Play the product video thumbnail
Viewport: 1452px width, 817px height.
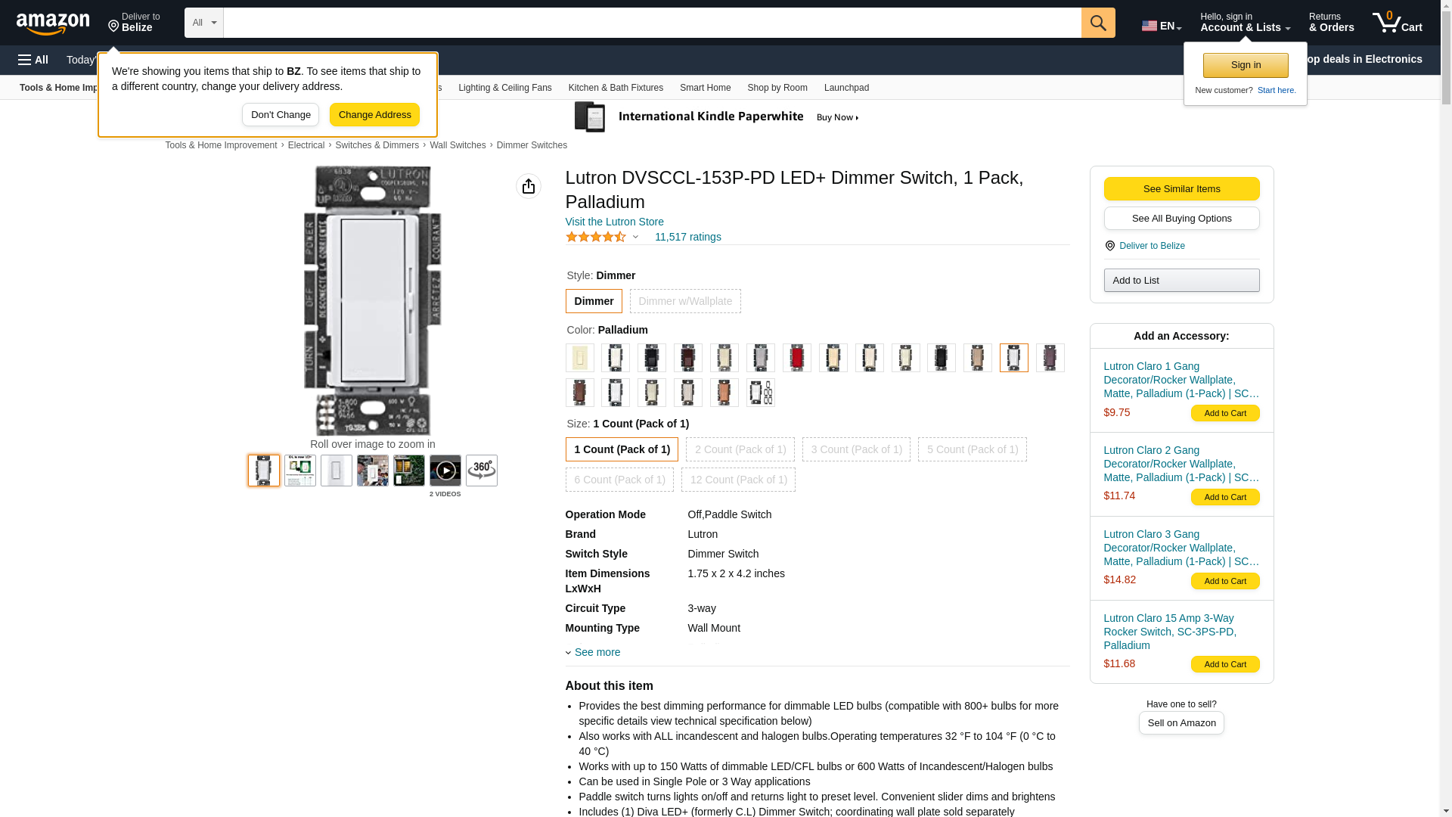[445, 471]
